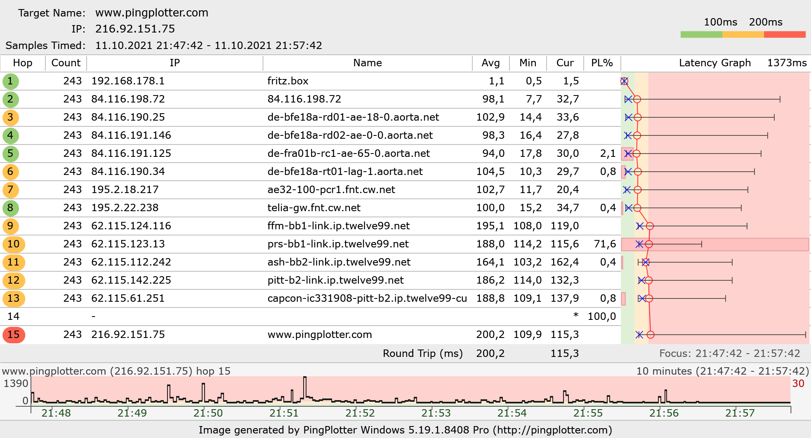Sort by the Count column header
The width and height of the screenshot is (811, 438).
pyautogui.click(x=66, y=63)
